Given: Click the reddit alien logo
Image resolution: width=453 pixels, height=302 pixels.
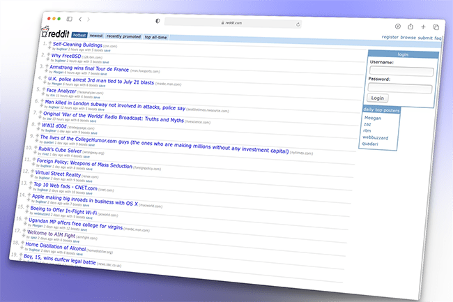Looking at the screenshot, I should tap(45, 31).
